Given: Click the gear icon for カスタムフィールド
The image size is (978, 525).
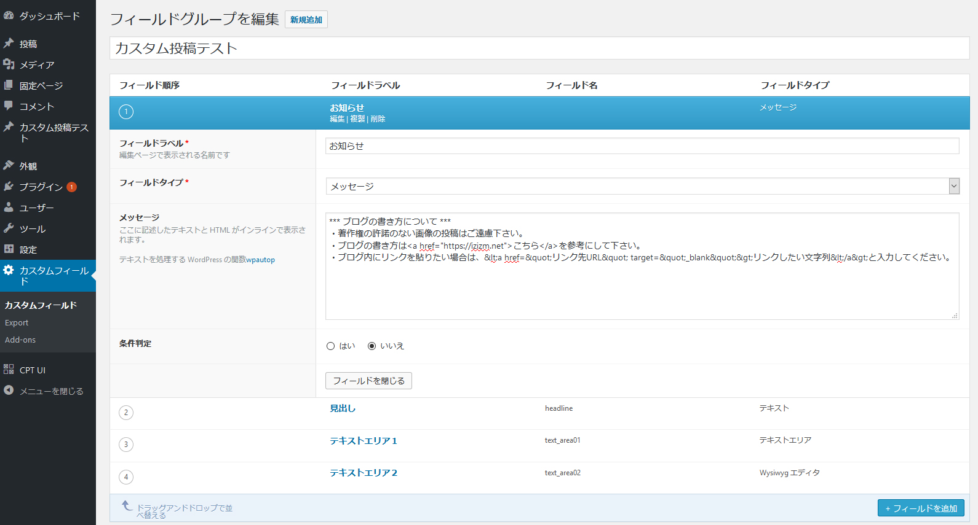Looking at the screenshot, I should click(9, 270).
